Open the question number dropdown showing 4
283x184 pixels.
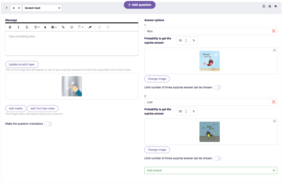16,8
